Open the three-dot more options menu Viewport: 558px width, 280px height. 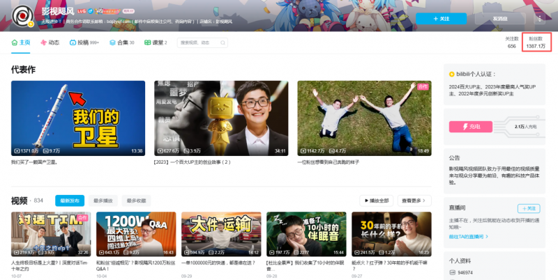[x=540, y=19]
